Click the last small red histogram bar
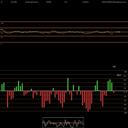The image size is (128, 128). (x=114, y=92)
